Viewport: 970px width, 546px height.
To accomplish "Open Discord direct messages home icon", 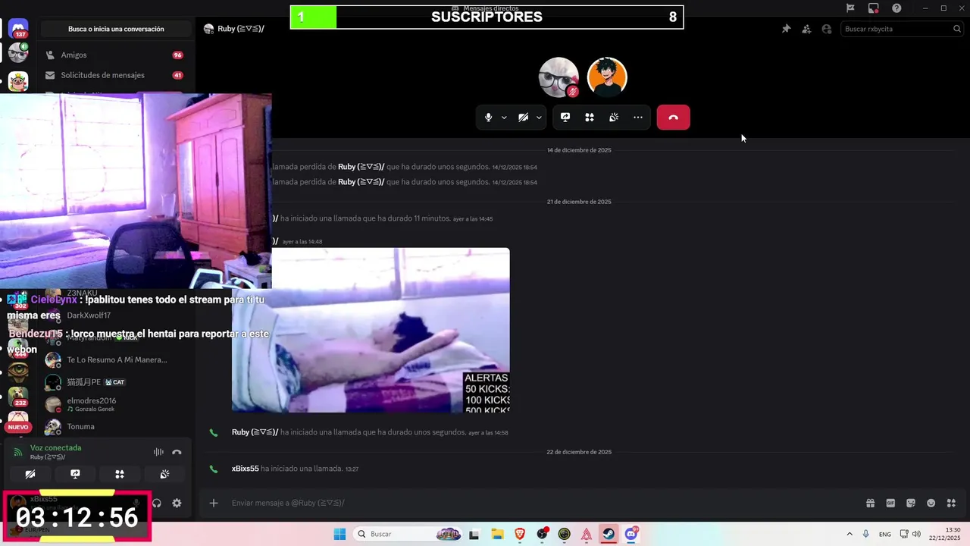I will (18, 29).
